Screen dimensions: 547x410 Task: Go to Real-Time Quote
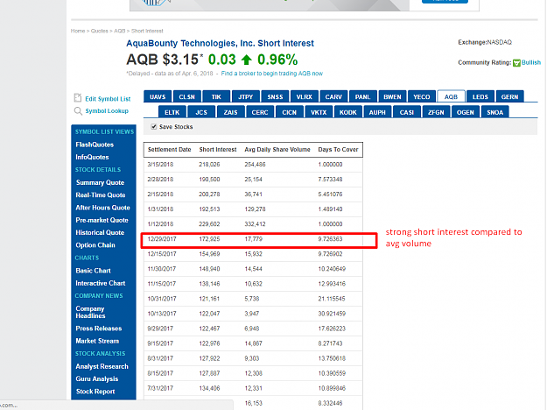101,194
